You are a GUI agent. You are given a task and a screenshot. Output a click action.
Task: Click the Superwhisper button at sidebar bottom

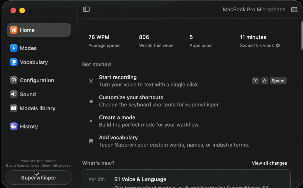click(39, 178)
